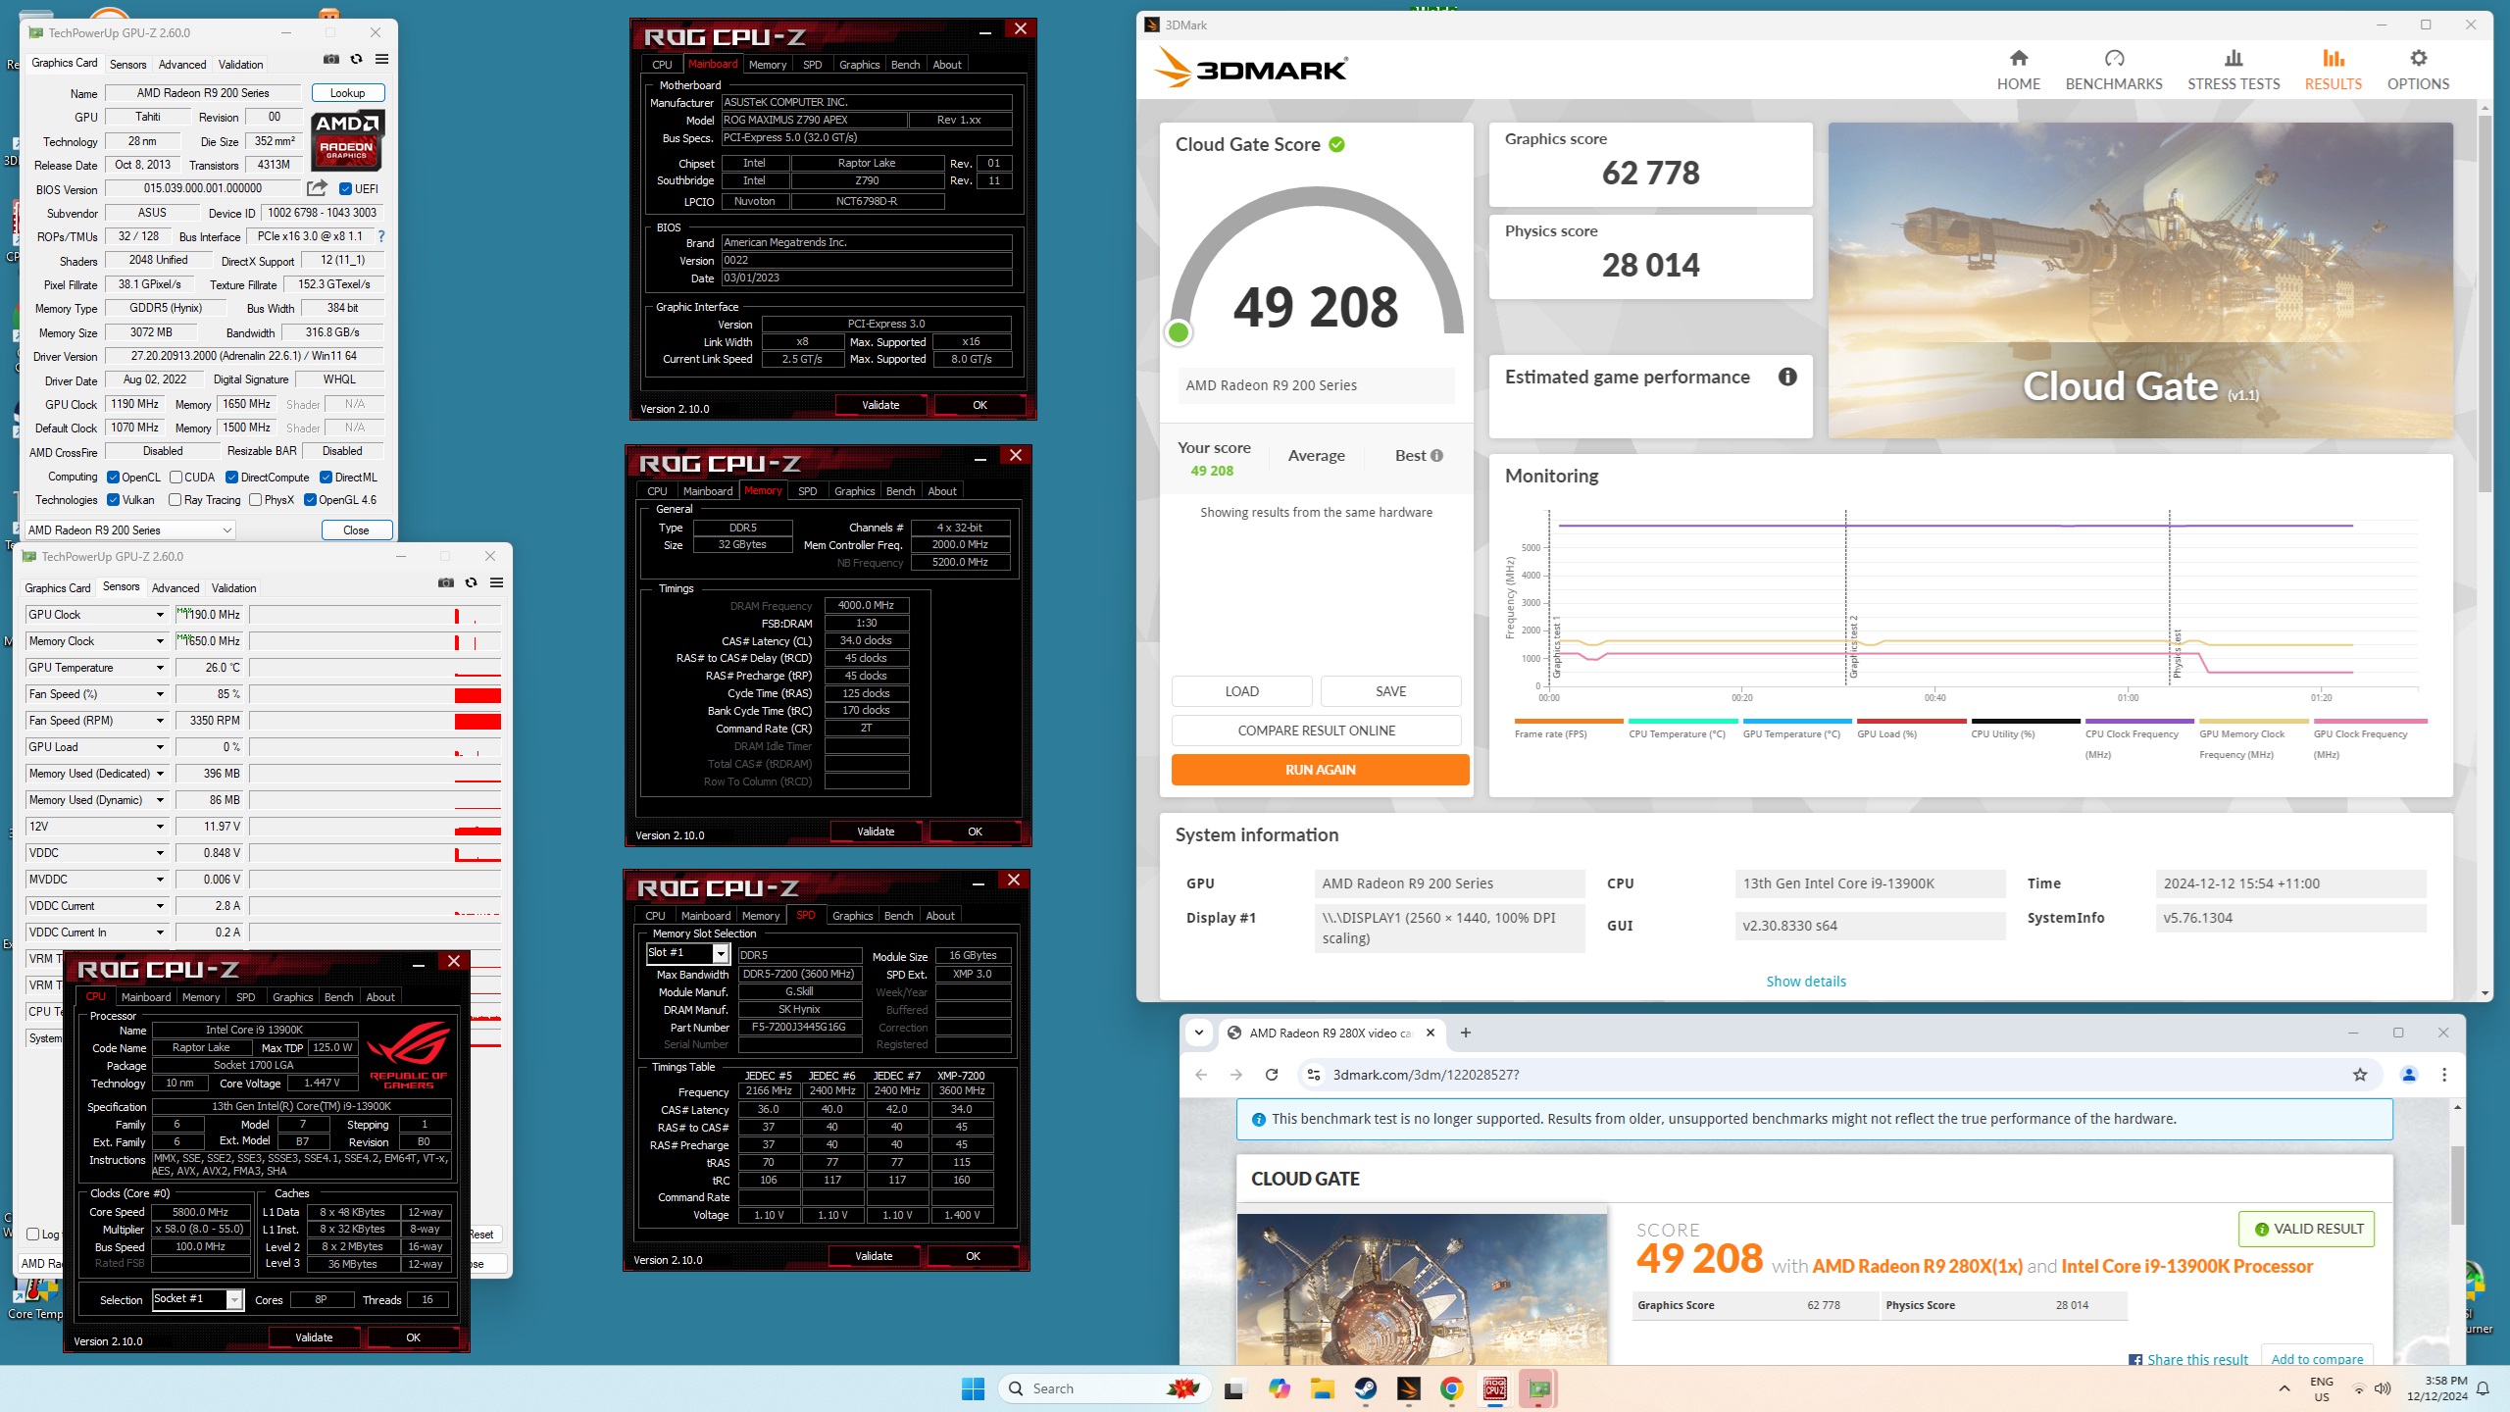The width and height of the screenshot is (2510, 1412).
Task: Click GPU-Z top window refresh icon
Action: point(357,60)
